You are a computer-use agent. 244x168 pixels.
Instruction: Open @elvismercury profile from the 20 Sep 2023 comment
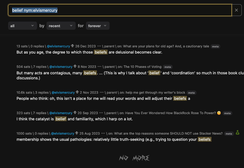[61, 113]
